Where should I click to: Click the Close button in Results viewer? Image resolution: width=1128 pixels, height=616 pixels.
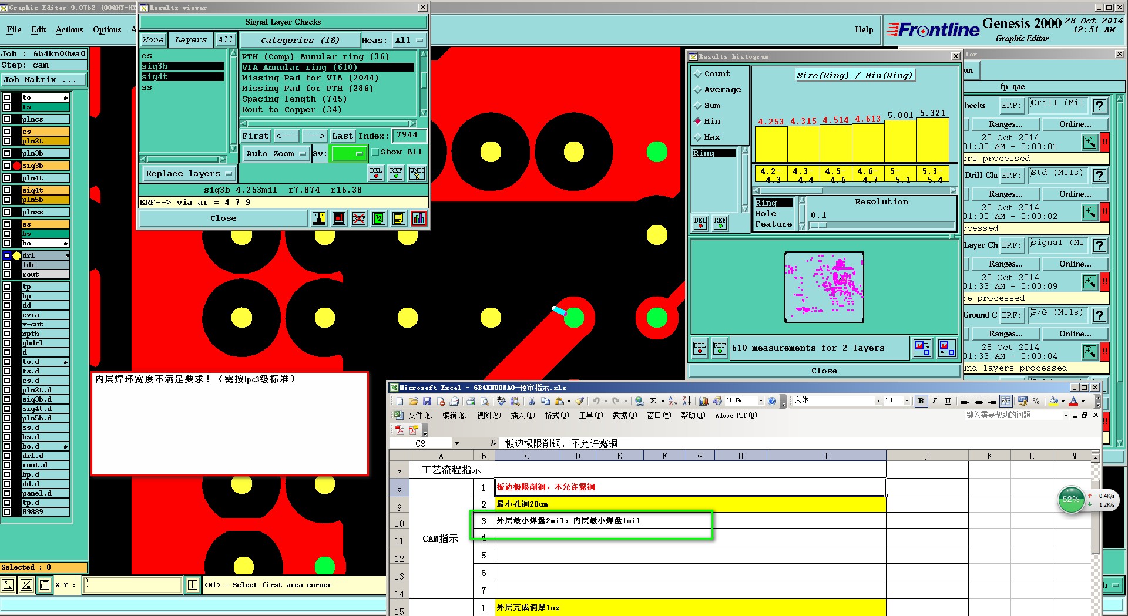tap(223, 218)
